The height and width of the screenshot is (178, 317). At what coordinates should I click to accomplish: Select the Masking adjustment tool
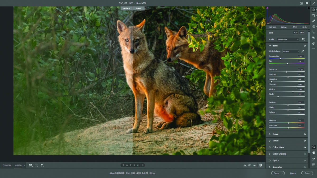[314, 27]
